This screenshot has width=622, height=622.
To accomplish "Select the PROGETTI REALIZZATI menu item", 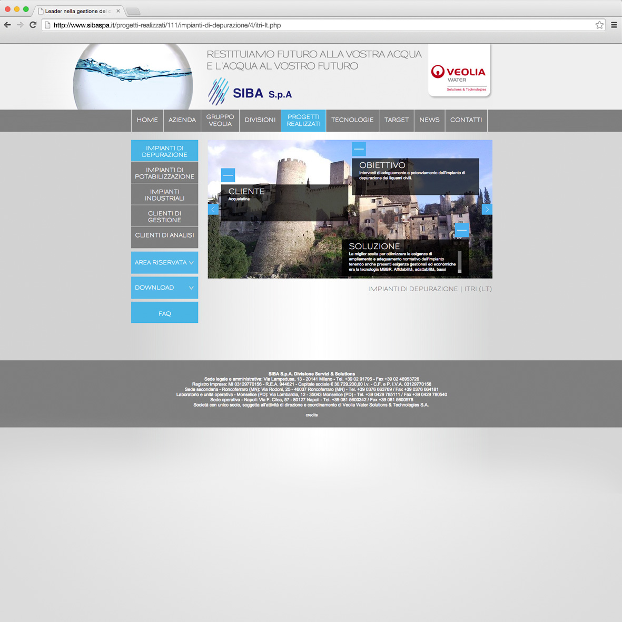I will pos(303,120).
